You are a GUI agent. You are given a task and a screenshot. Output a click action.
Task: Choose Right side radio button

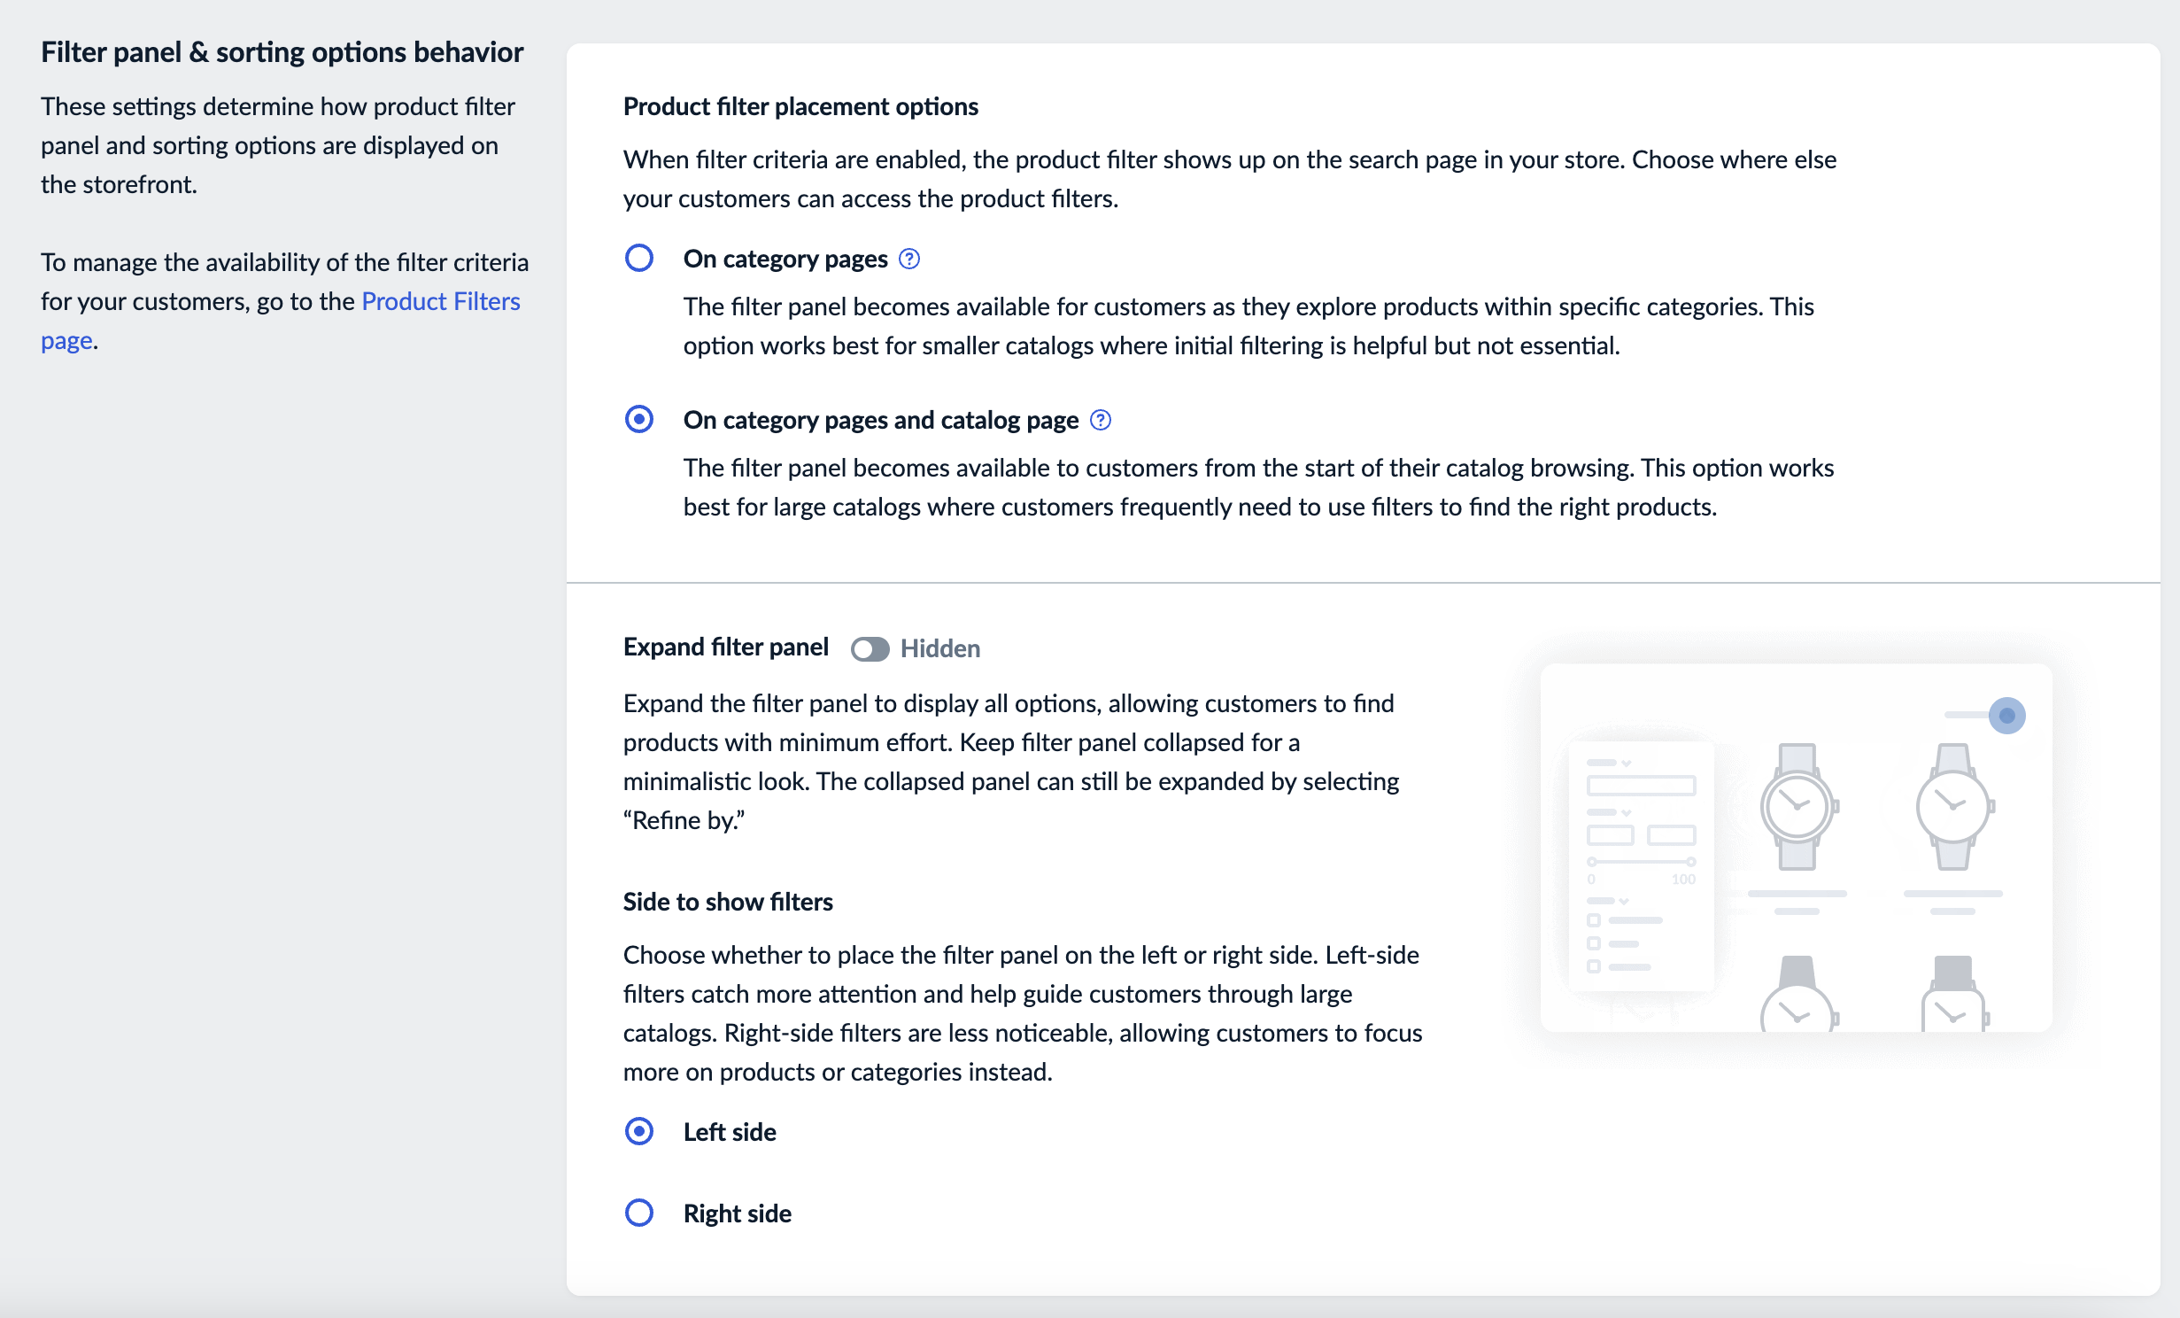(x=639, y=1213)
